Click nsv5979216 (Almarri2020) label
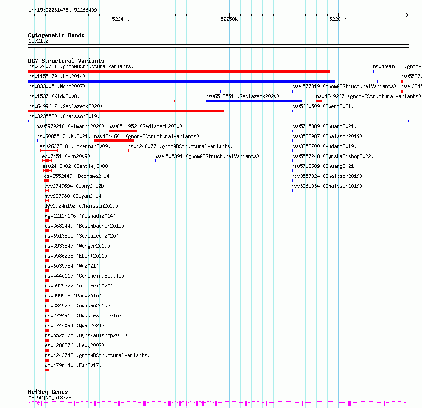Screen dimensions: 422x408 pyautogui.click(x=70, y=126)
